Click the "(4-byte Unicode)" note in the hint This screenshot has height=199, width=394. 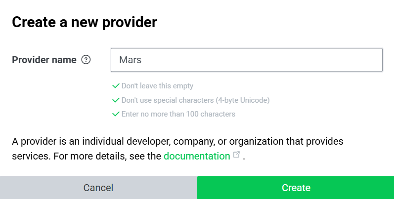tap(242, 100)
